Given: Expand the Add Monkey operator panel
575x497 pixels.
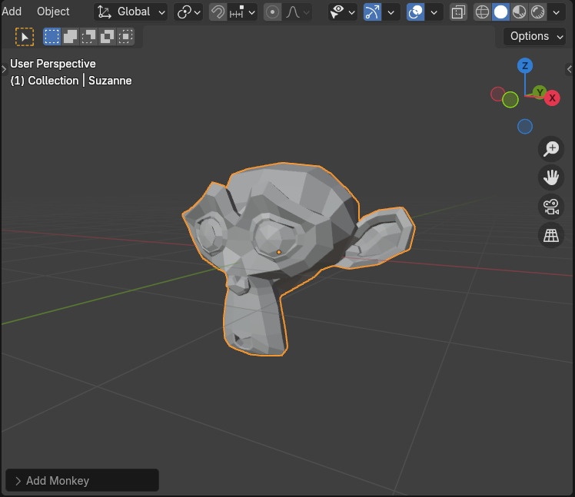Looking at the screenshot, I should coord(82,481).
